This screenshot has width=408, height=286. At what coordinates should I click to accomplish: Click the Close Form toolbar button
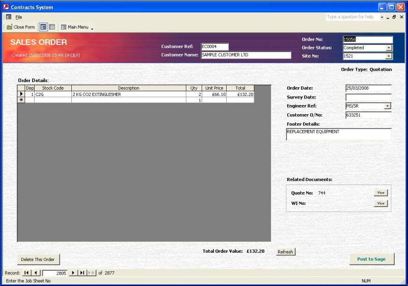[x=21, y=27]
